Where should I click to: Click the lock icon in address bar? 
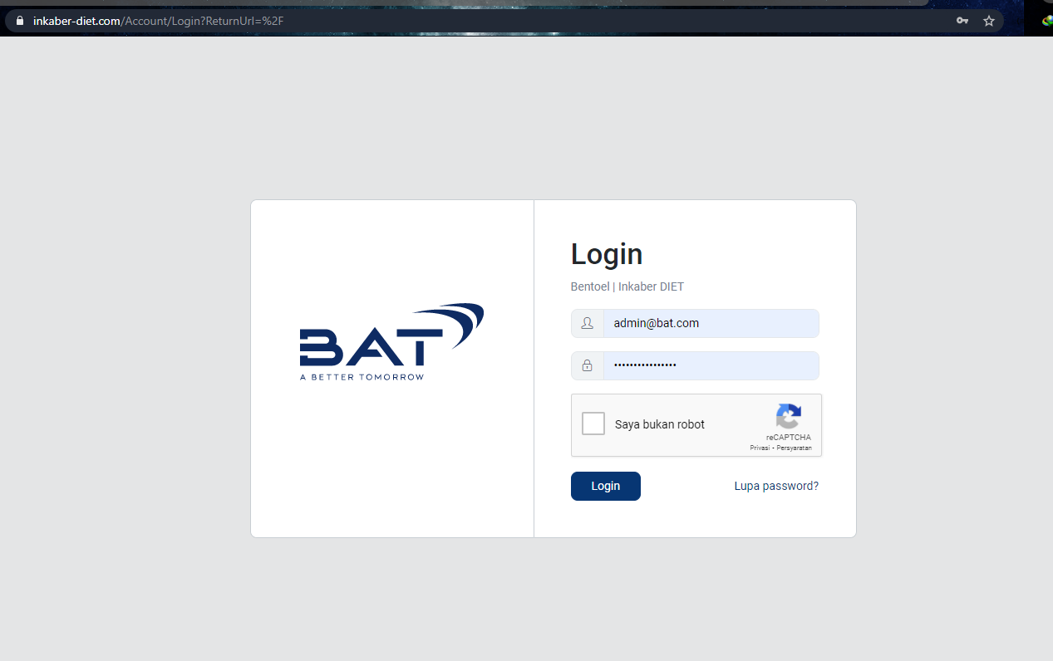click(20, 21)
